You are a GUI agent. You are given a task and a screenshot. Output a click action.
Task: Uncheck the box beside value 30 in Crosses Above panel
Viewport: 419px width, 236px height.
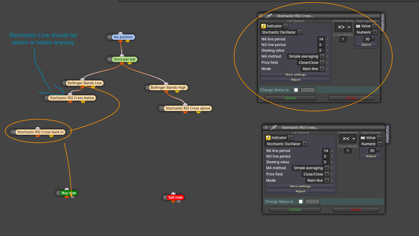tap(374, 39)
